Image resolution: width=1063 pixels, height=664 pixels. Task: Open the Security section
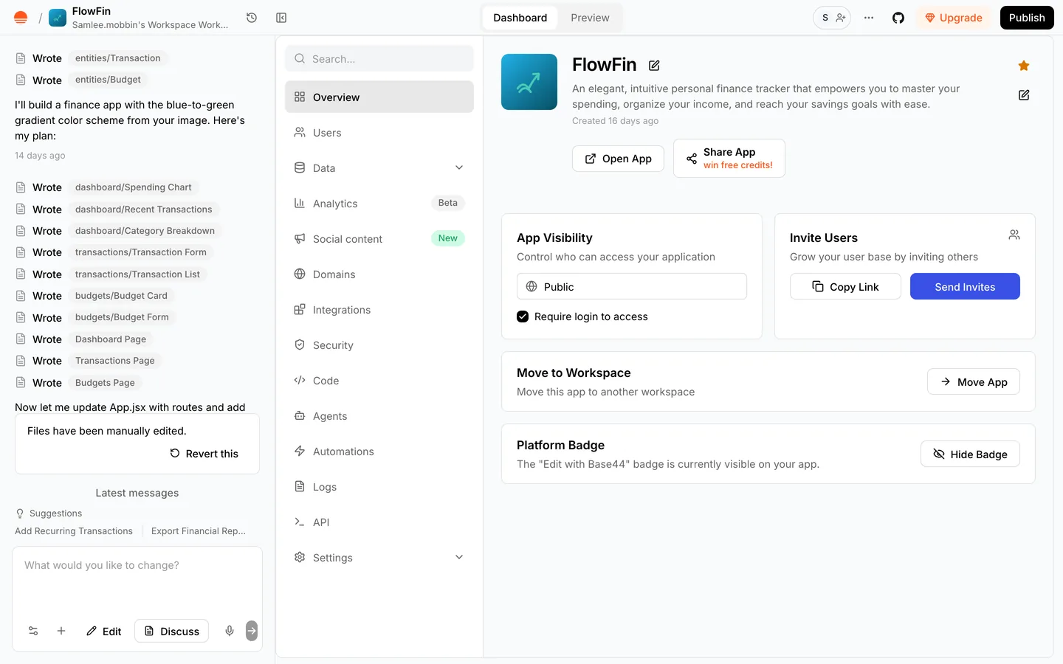point(379,345)
